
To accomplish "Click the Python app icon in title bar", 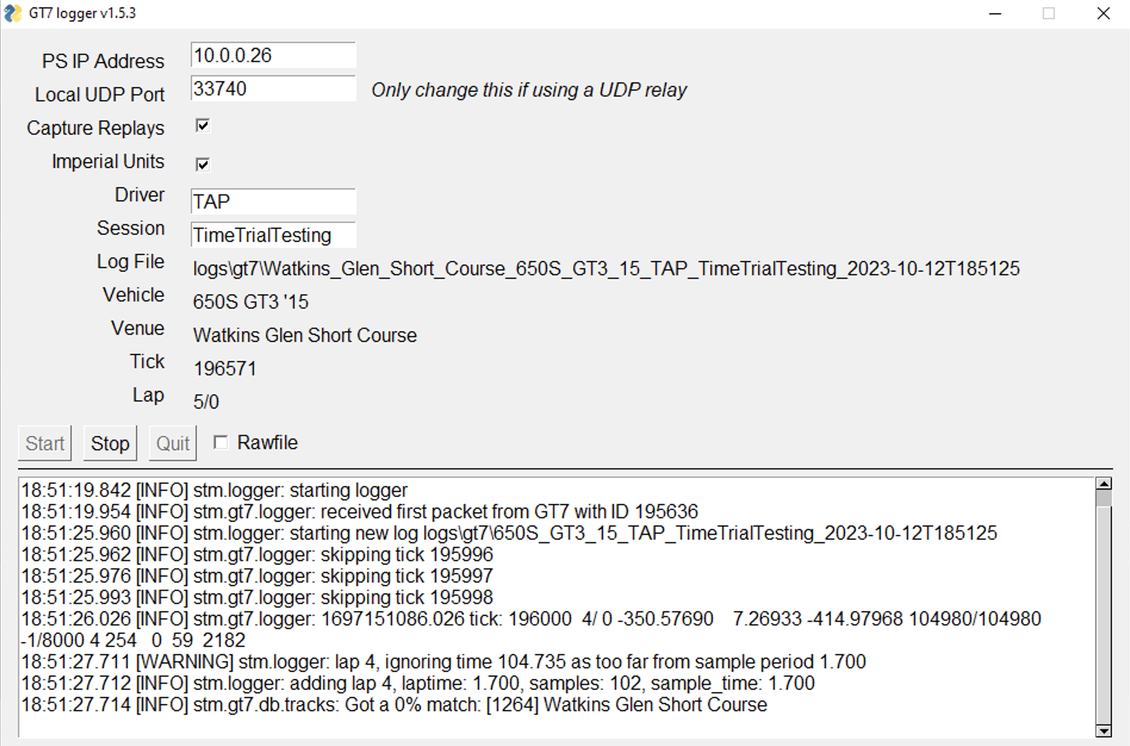I will [13, 13].
